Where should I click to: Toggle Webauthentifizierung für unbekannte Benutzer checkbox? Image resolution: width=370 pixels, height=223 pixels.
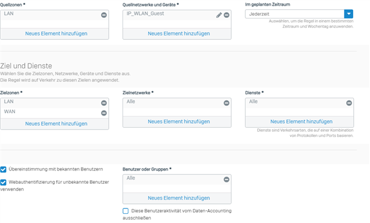coord(3,183)
